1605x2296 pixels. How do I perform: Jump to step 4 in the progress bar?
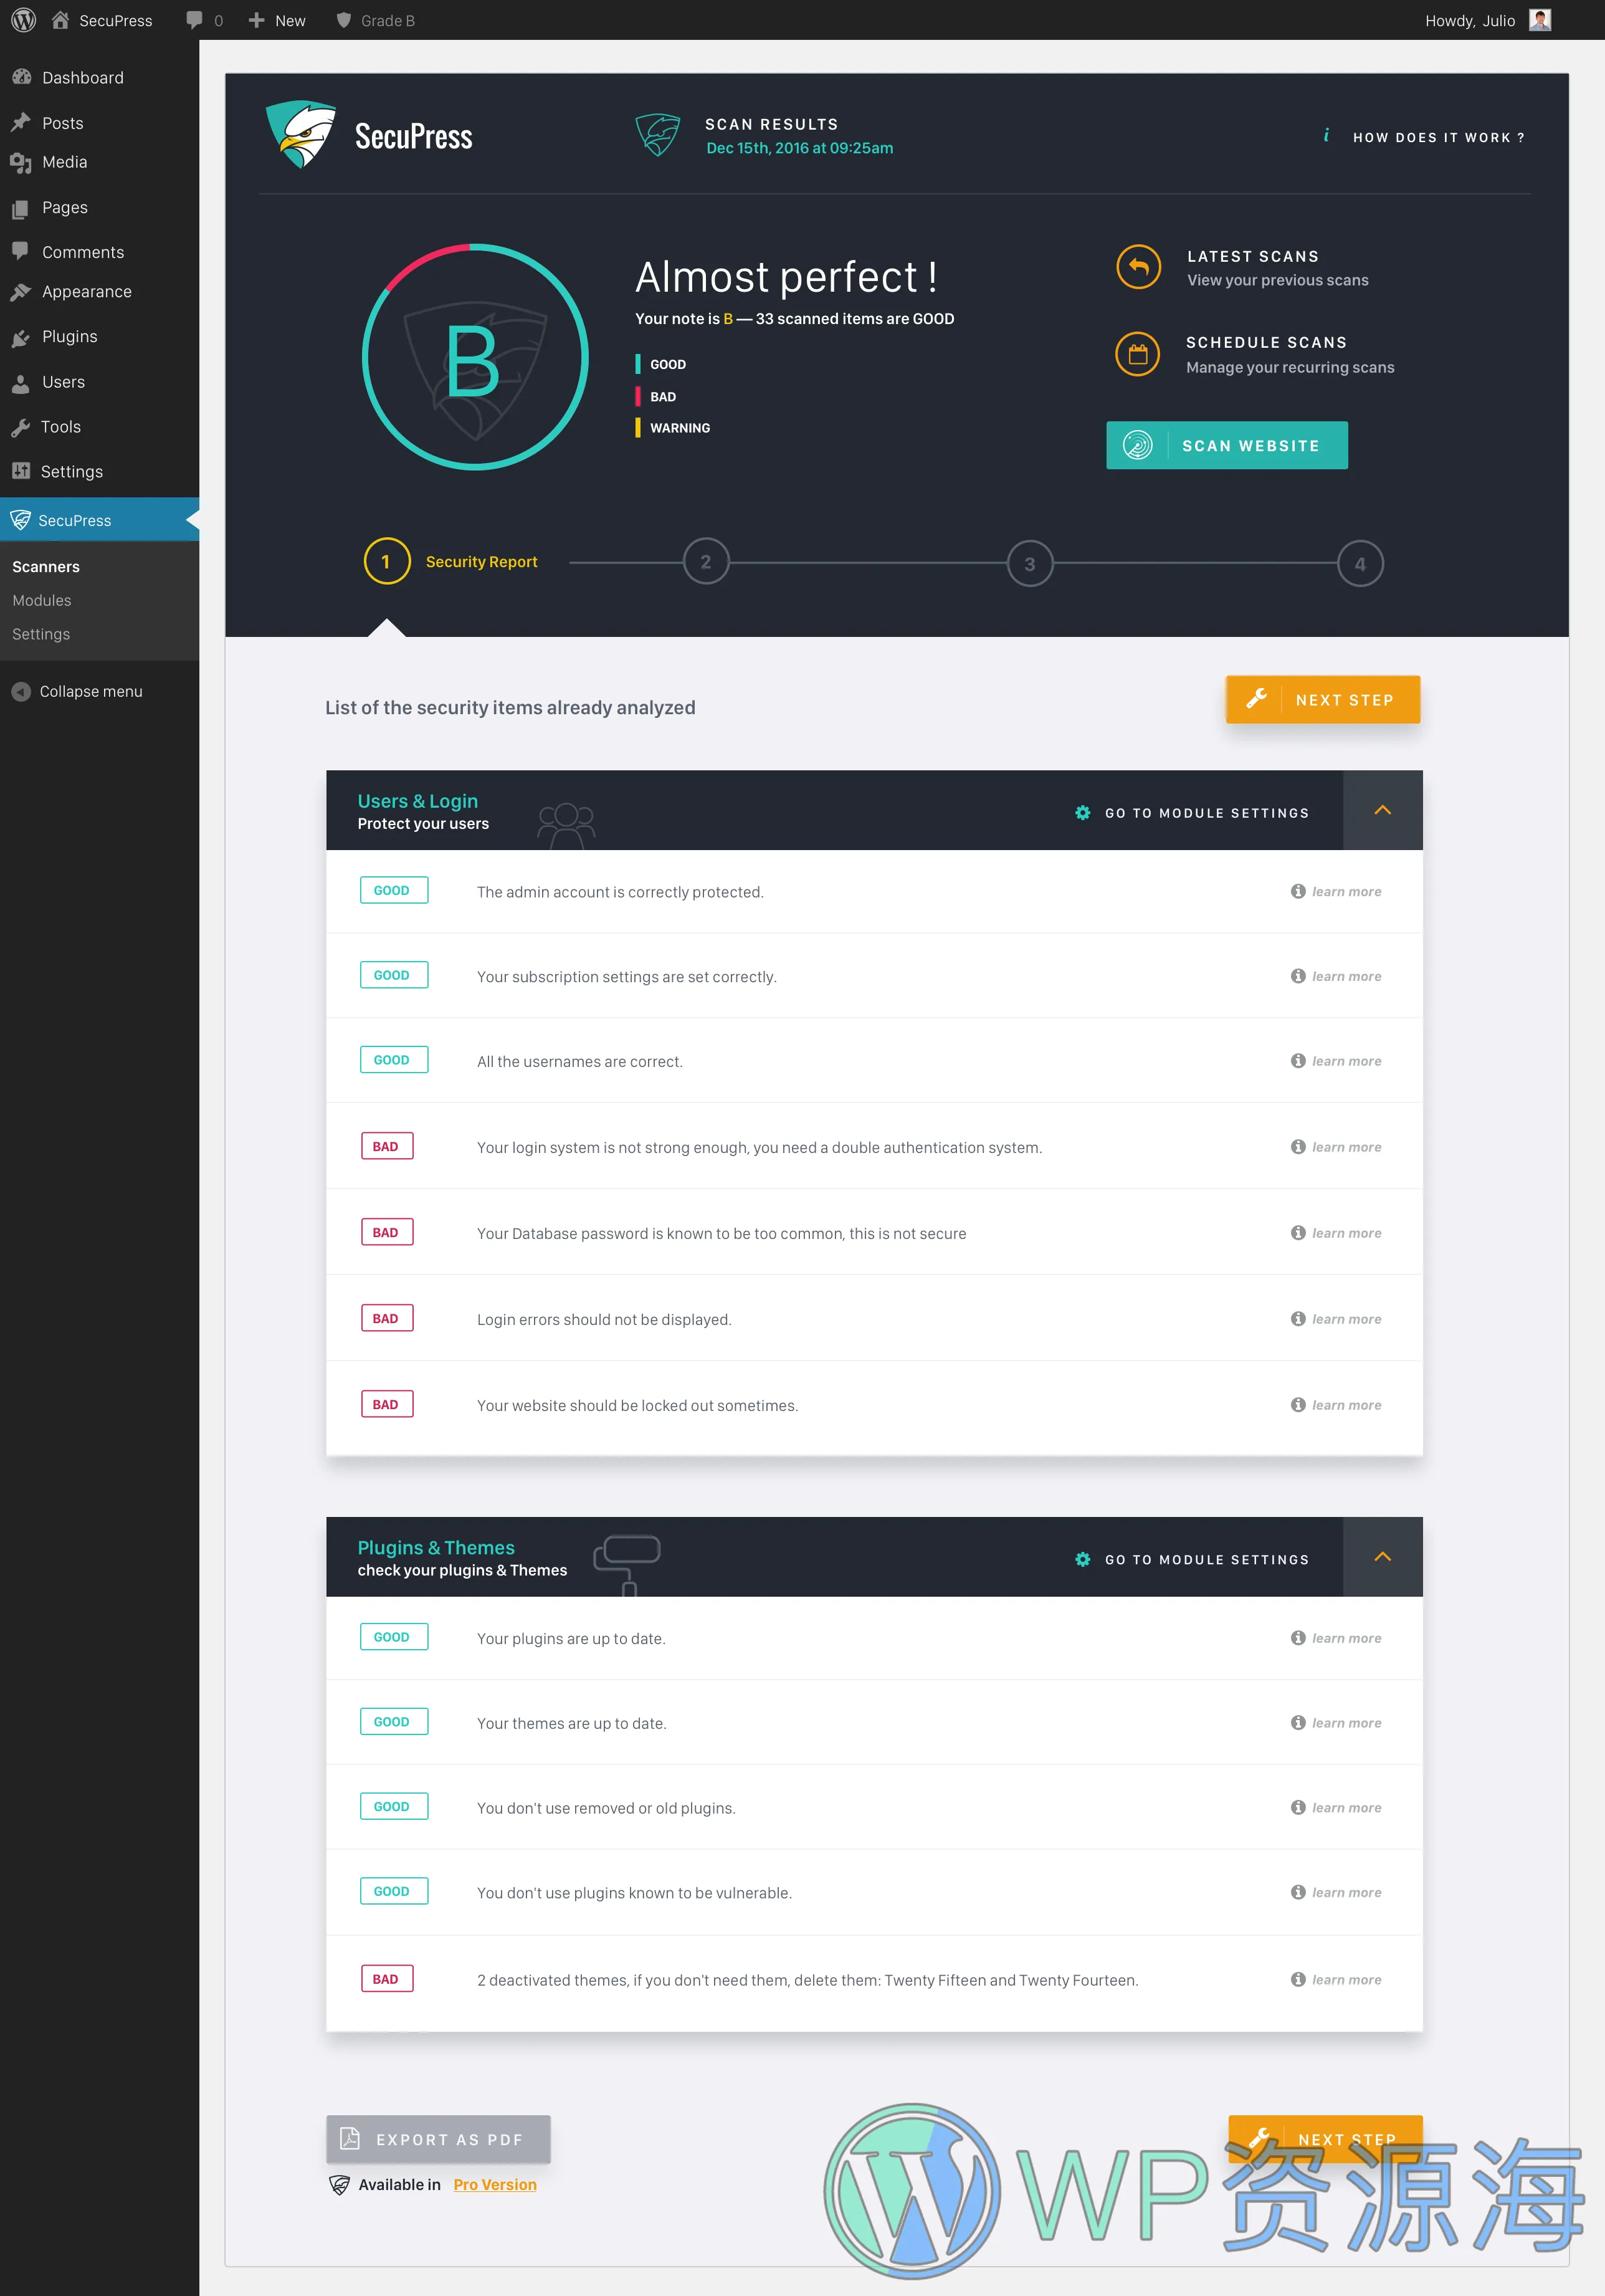(1360, 564)
